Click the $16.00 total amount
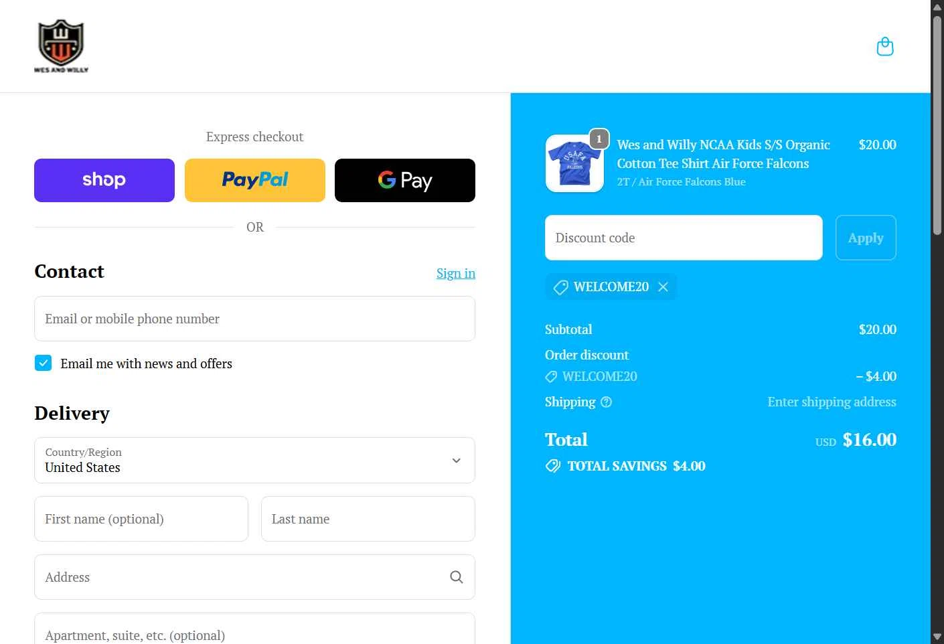The width and height of the screenshot is (944, 644). coord(870,440)
